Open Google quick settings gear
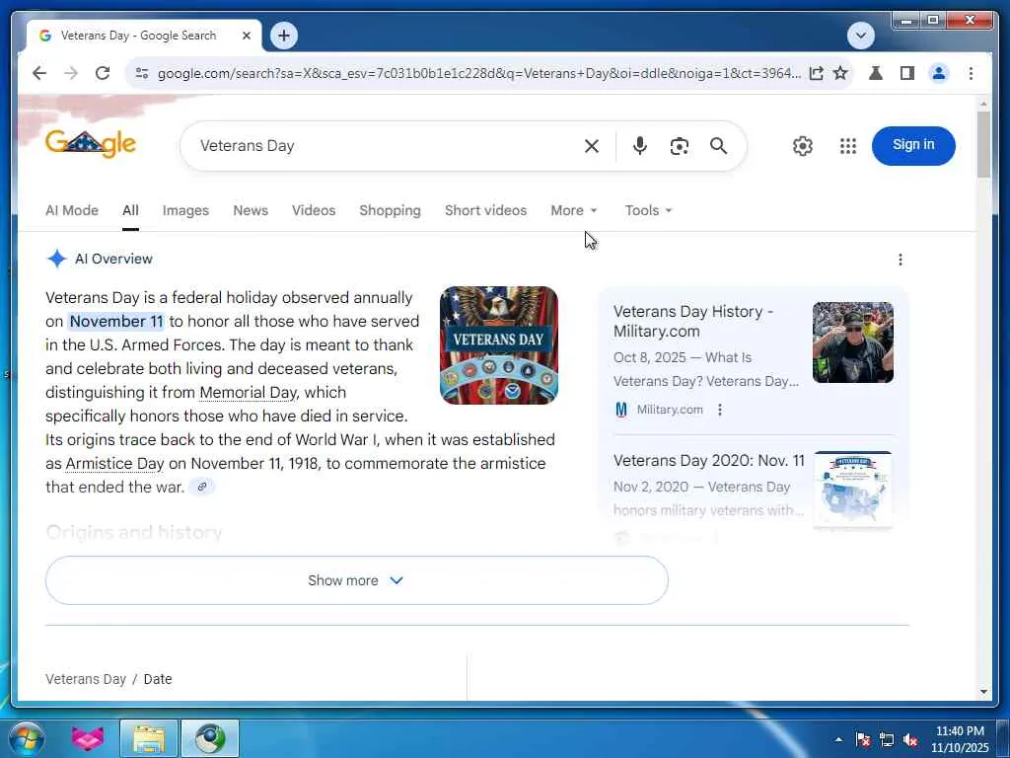Image resolution: width=1010 pixels, height=758 pixels. click(803, 146)
